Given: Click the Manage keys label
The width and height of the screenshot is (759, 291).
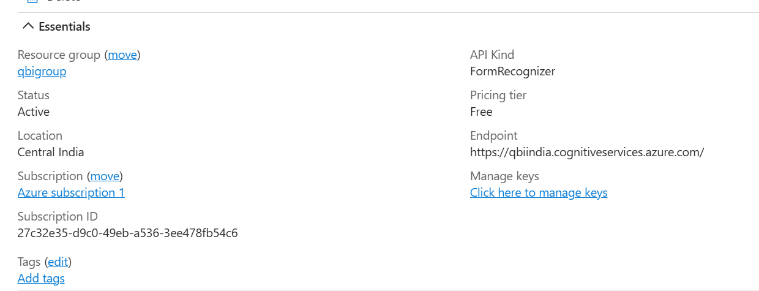Looking at the screenshot, I should 504,176.
